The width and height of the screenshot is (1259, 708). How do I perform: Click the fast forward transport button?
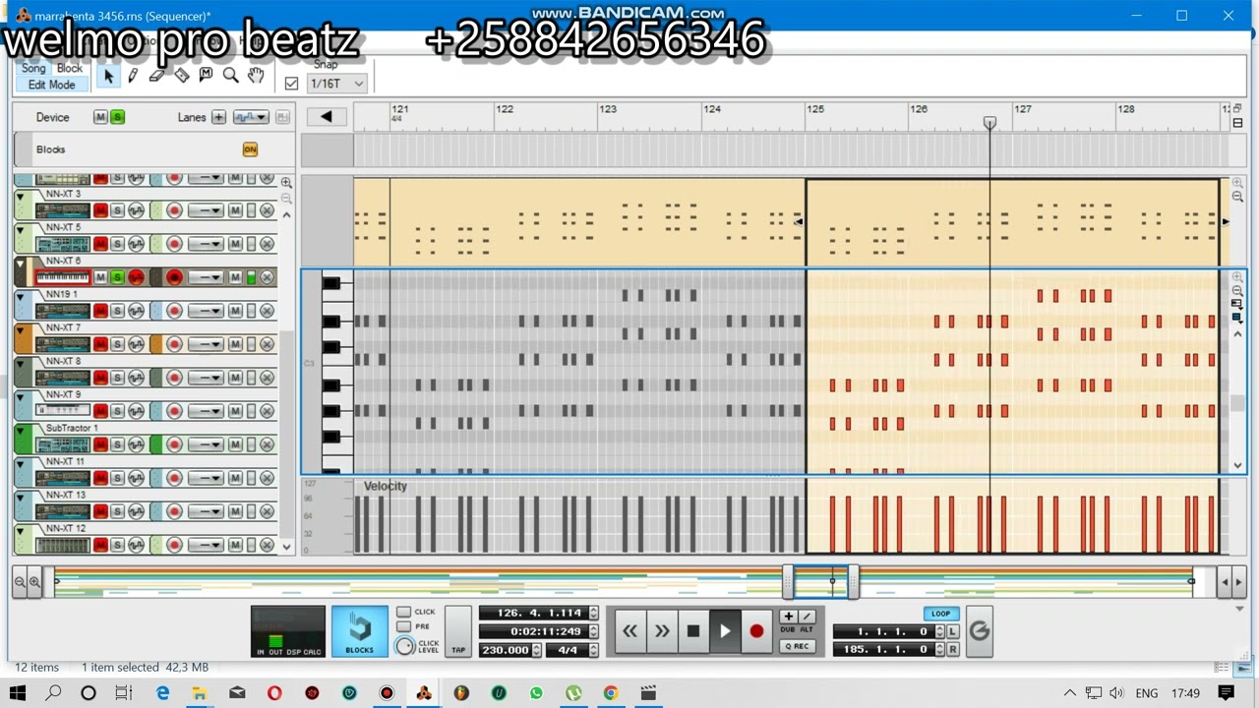click(x=662, y=631)
